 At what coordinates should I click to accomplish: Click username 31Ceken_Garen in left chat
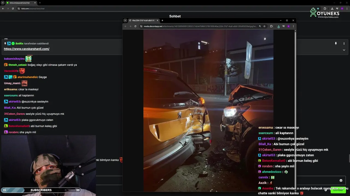(x=14, y=114)
